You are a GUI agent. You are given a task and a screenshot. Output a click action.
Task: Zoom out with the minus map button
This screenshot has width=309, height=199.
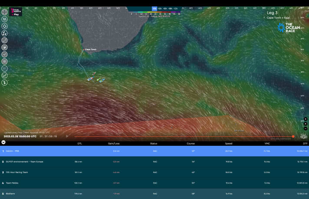[x=306, y=128]
